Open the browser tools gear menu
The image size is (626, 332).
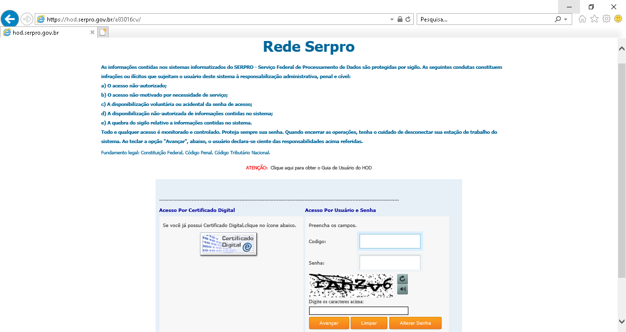coord(606,19)
